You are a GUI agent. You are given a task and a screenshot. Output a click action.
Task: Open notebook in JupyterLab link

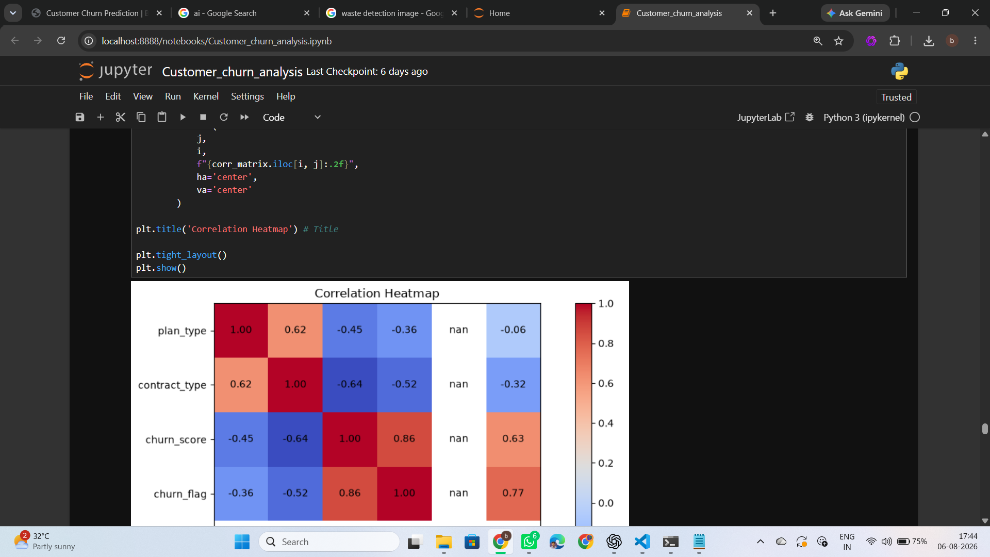(x=766, y=118)
